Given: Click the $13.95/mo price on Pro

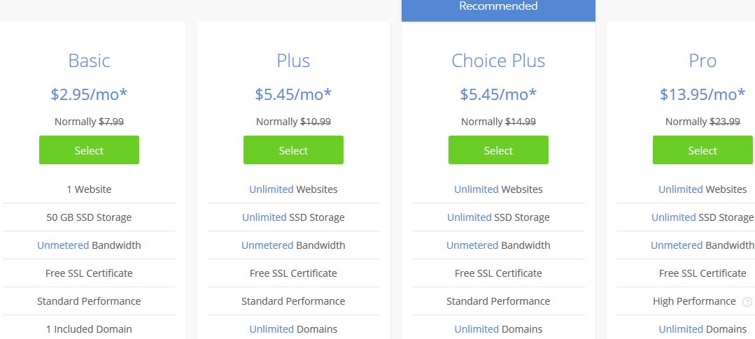Looking at the screenshot, I should [703, 94].
